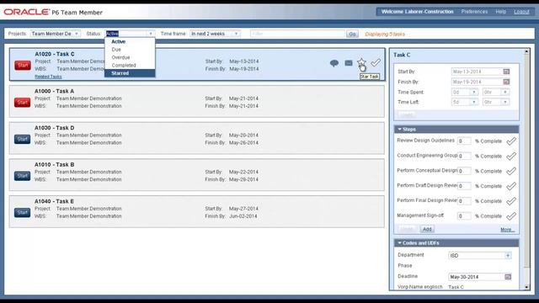Open Time Spent days dropdown
The image size is (539, 303).
473,92
